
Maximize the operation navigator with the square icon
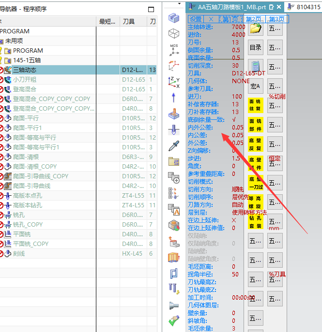click(x=151, y=9)
